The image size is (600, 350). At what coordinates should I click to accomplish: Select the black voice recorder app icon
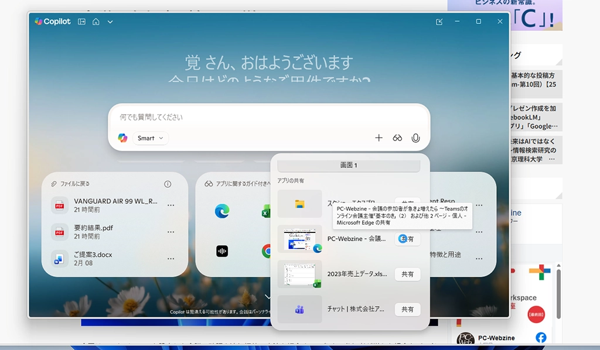(x=222, y=251)
